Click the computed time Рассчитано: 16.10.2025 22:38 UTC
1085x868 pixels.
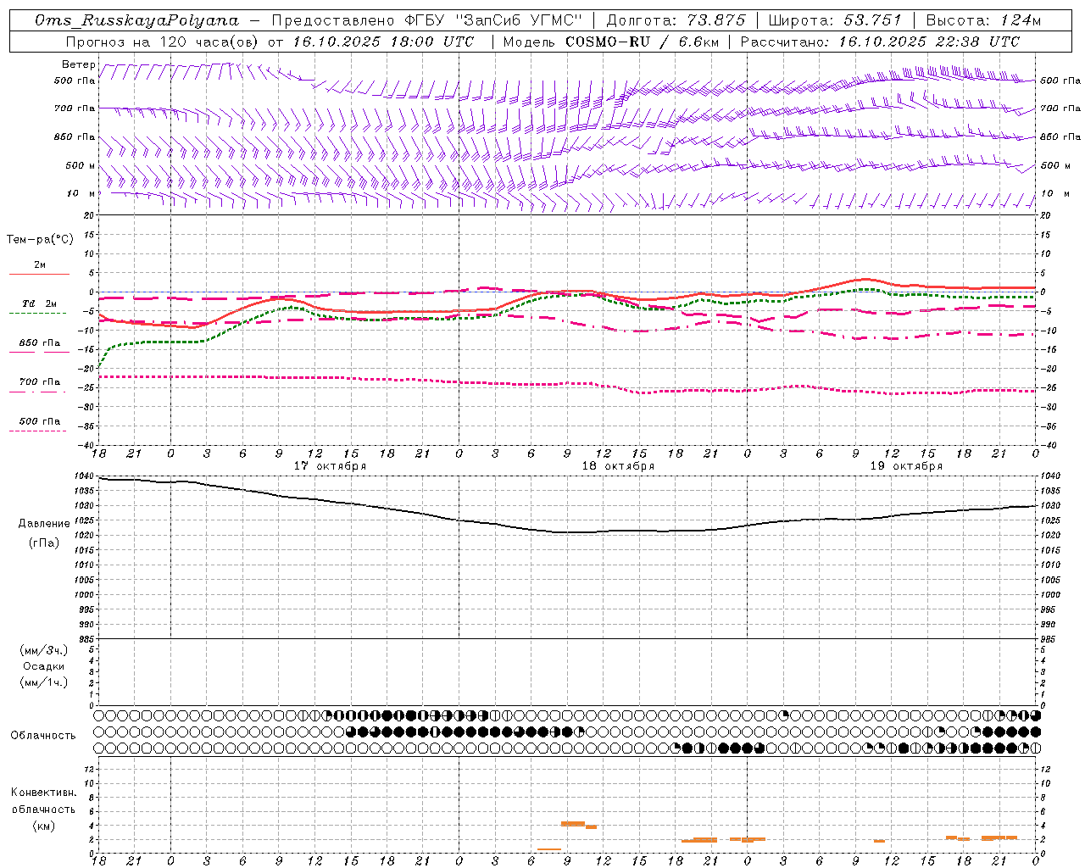pos(880,42)
